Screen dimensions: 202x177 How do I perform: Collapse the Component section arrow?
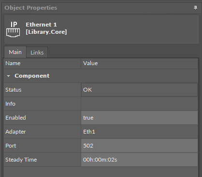coord(8,76)
